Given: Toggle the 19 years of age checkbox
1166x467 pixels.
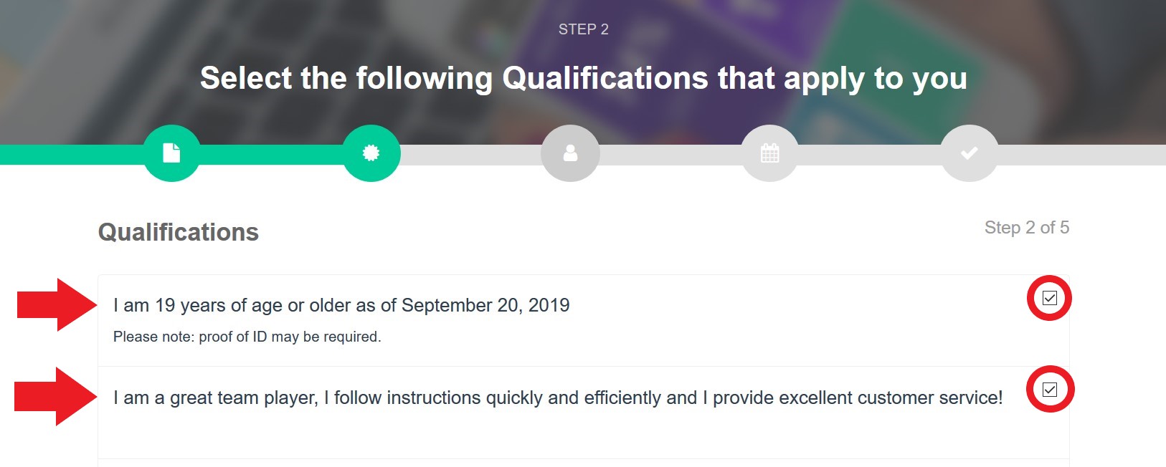Looking at the screenshot, I should [1049, 298].
